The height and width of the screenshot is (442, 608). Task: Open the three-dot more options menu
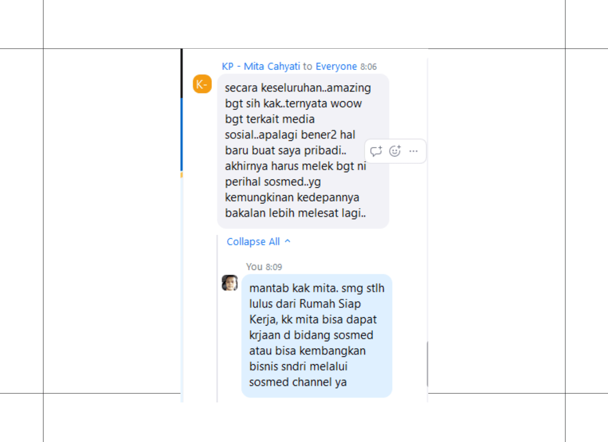click(x=413, y=151)
